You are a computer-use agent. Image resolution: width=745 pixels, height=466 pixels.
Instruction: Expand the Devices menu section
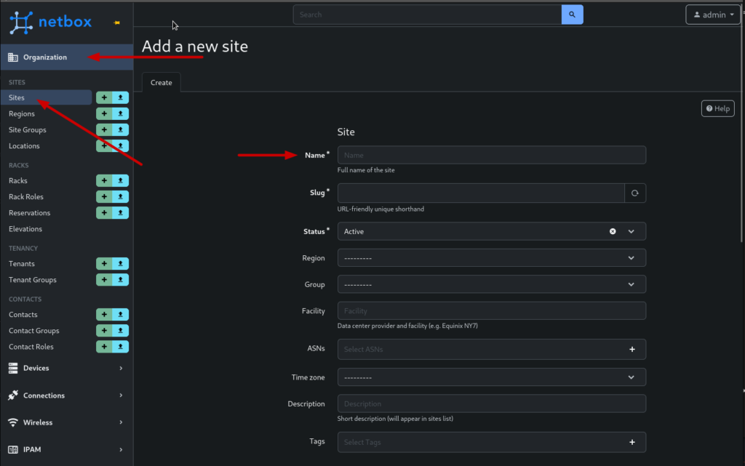pos(66,369)
